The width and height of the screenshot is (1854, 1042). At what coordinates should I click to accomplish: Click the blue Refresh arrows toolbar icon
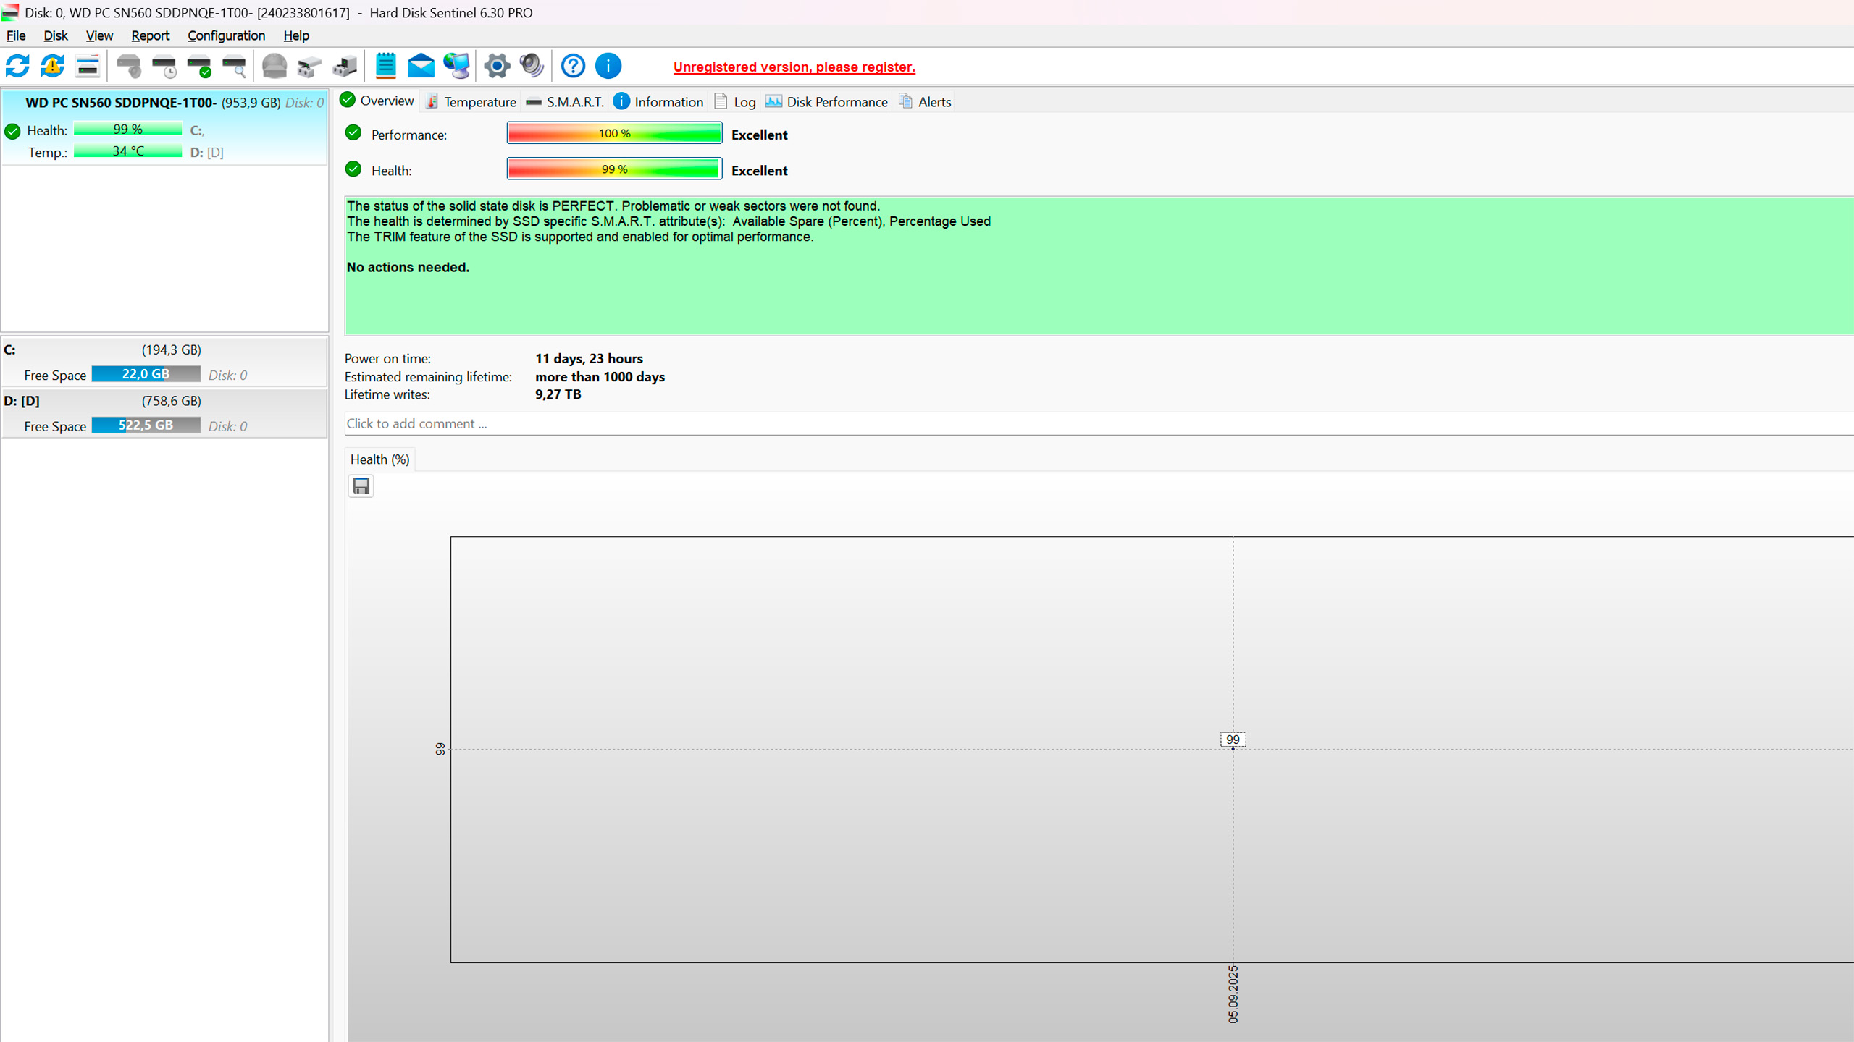(x=17, y=66)
